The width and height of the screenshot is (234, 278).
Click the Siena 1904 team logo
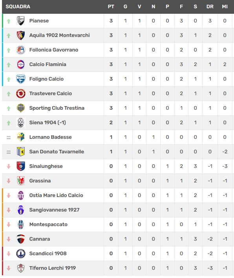click(x=21, y=123)
